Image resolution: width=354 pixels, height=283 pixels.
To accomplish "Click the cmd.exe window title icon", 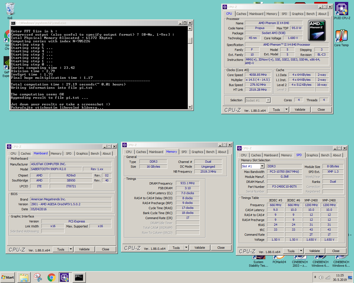I will tap(13, 23).
